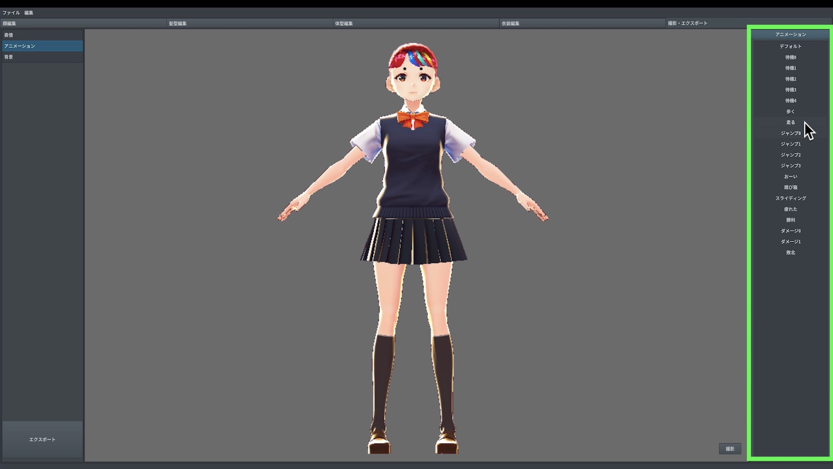Select the スライディング animation
833x469 pixels.
click(790, 198)
